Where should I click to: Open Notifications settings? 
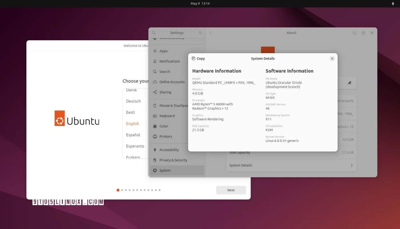pos(177,61)
